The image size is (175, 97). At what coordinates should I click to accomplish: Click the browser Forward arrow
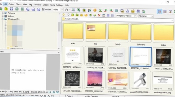(68, 15)
